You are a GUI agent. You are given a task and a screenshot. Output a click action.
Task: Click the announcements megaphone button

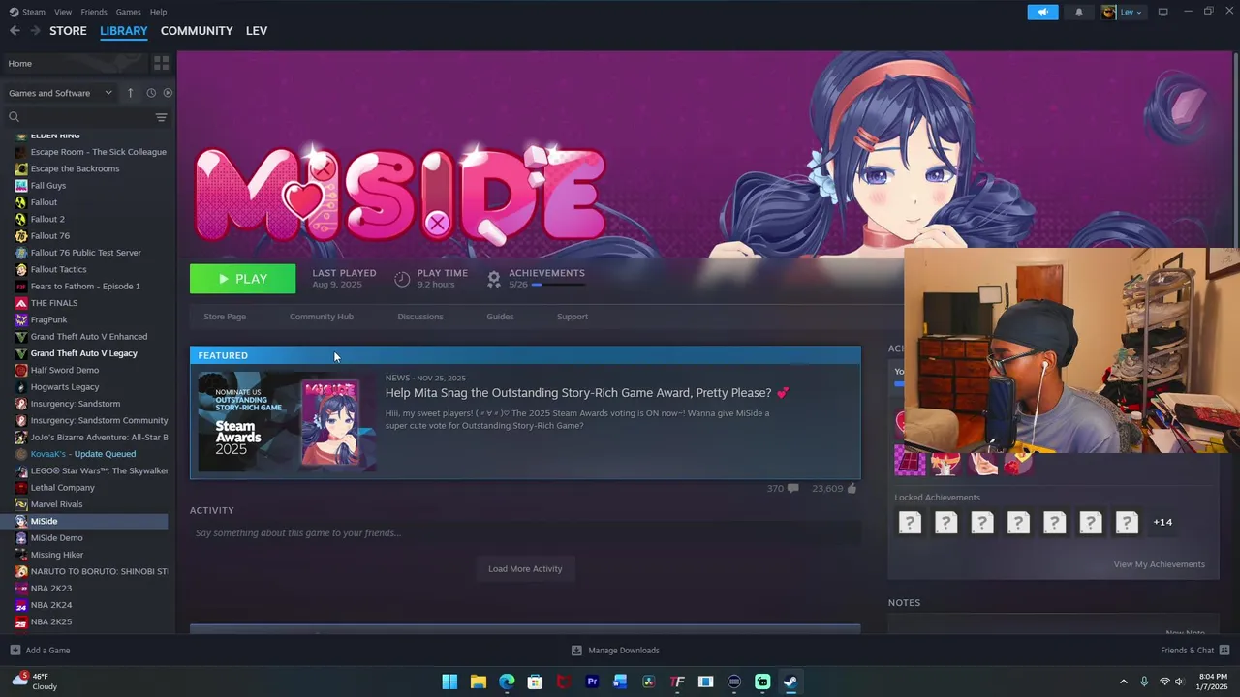(x=1042, y=12)
